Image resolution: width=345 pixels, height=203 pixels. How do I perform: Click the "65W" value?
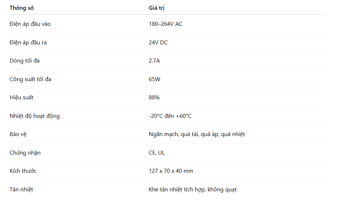[x=155, y=79]
